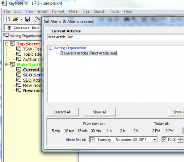Open the Tools menu

pyautogui.click(x=115, y=11)
